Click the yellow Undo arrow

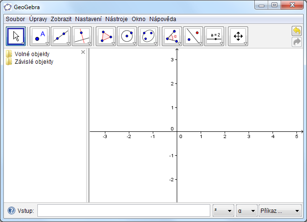(x=296, y=31)
